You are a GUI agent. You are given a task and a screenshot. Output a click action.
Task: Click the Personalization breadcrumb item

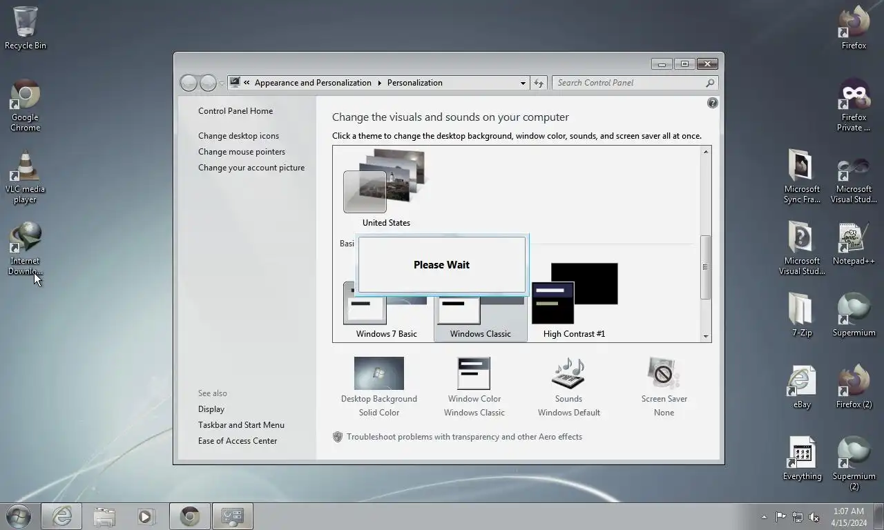pos(414,83)
